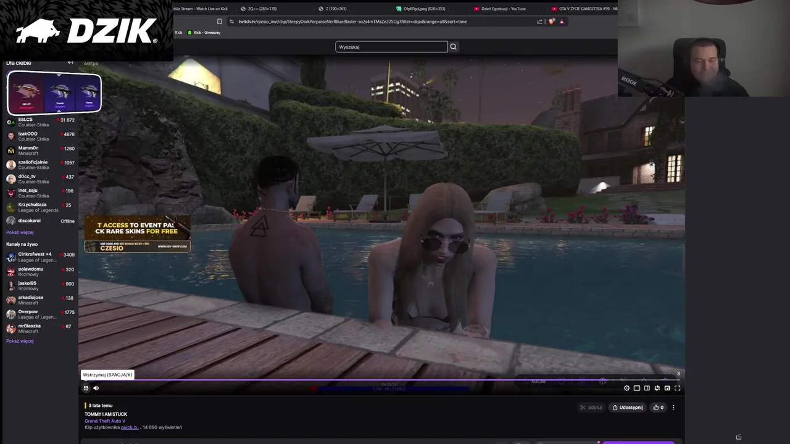Open Cinkrofwest +4 channel avatar
The image size is (790, 444).
point(10,257)
